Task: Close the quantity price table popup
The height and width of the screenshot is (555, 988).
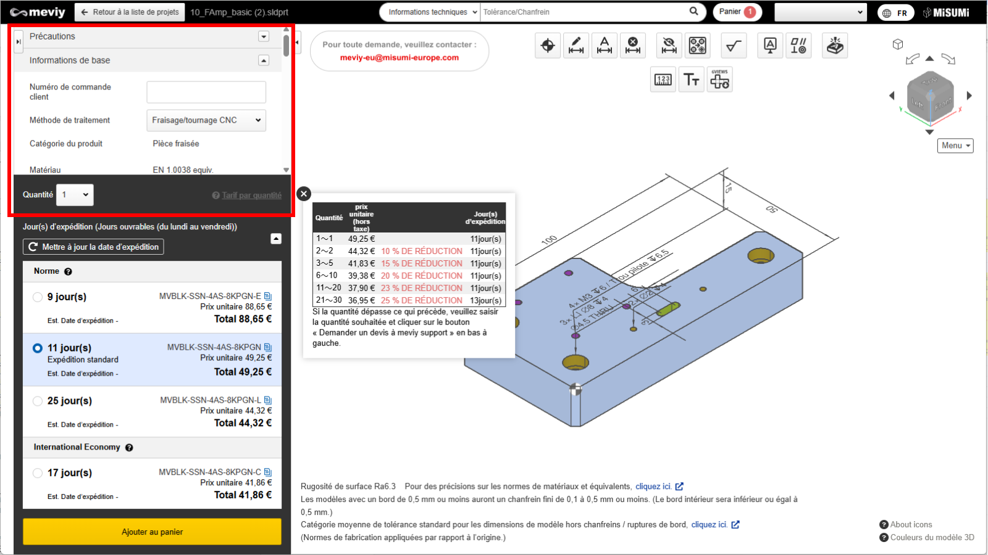Action: [x=304, y=194]
